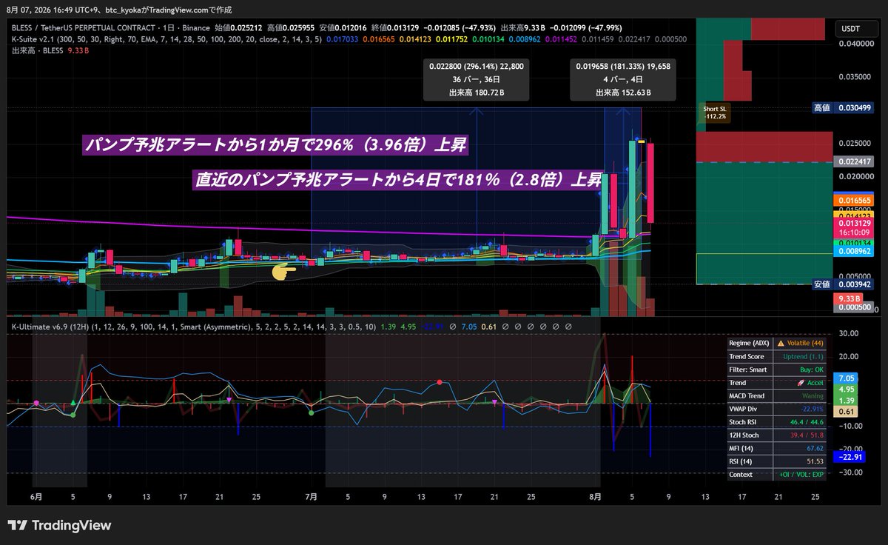
Task: Click the -22.91% table value
Action: tap(811, 409)
